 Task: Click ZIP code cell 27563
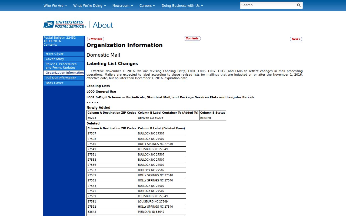point(112,186)
